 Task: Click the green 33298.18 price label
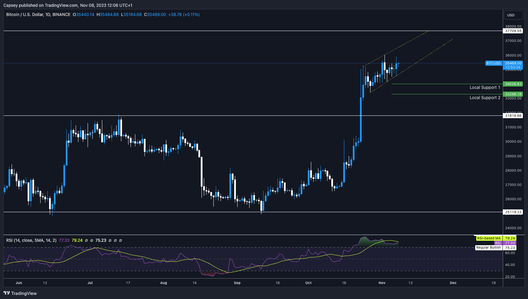click(513, 94)
